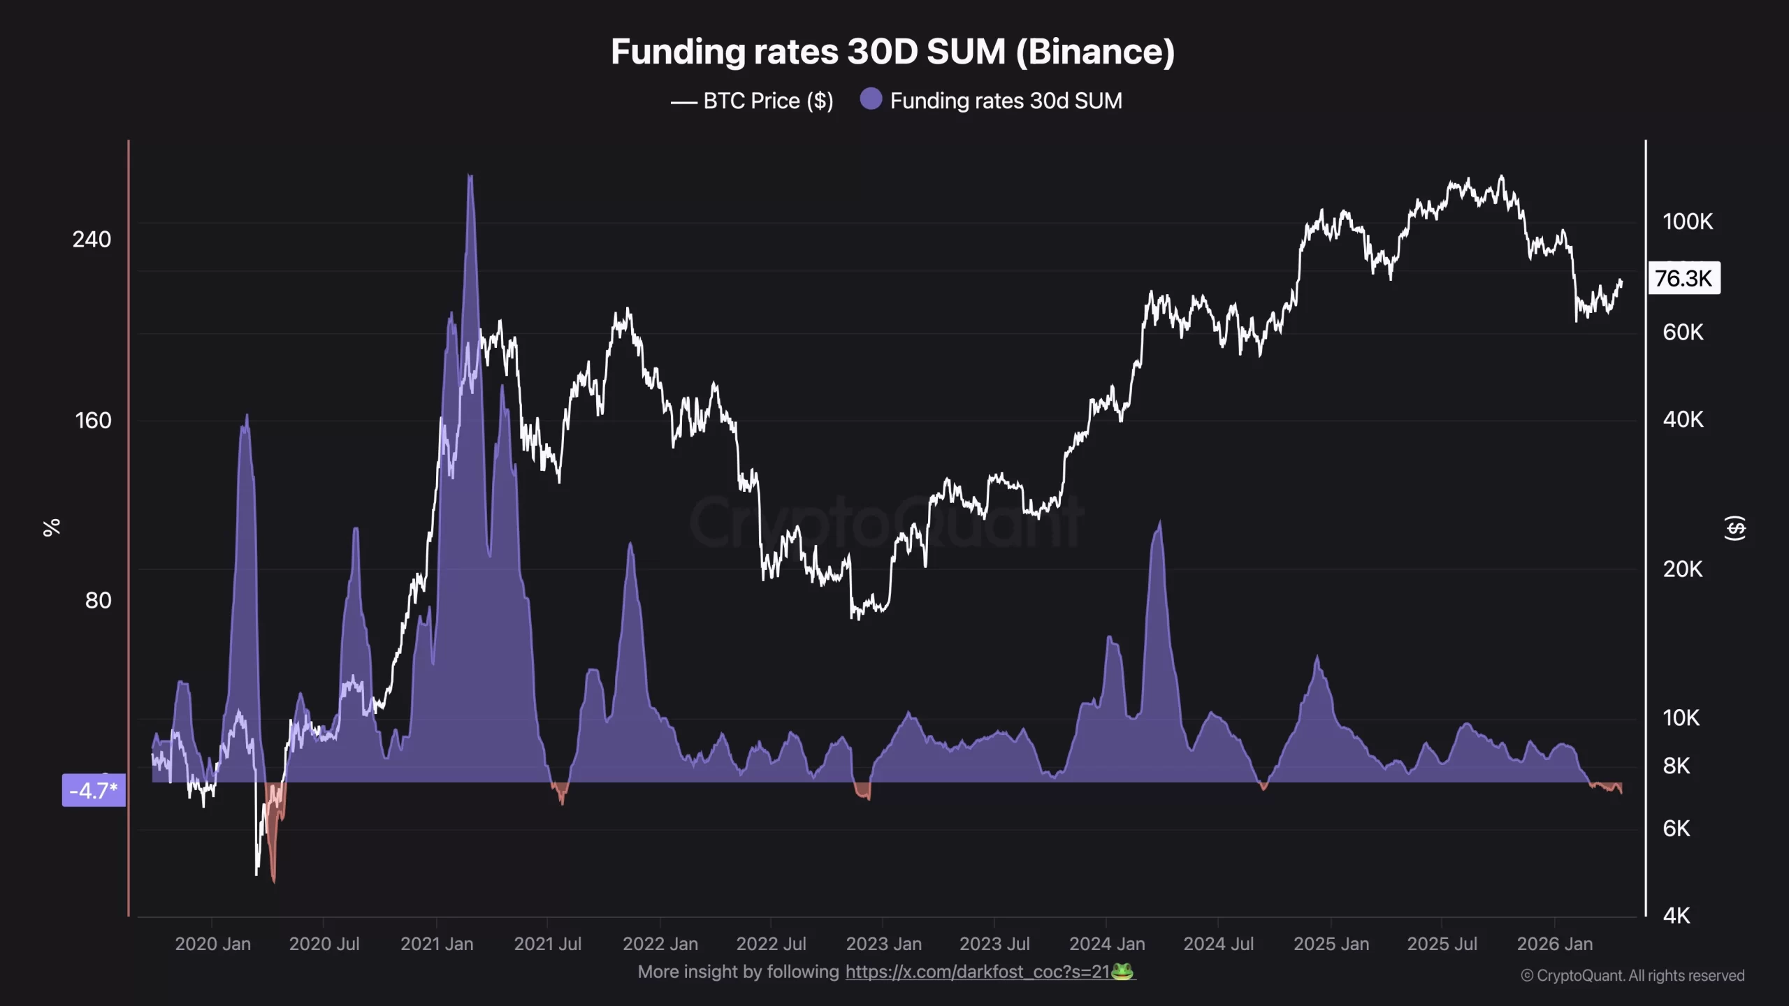Click the 76.3K current price tag
1789x1006 pixels.
1683,278
